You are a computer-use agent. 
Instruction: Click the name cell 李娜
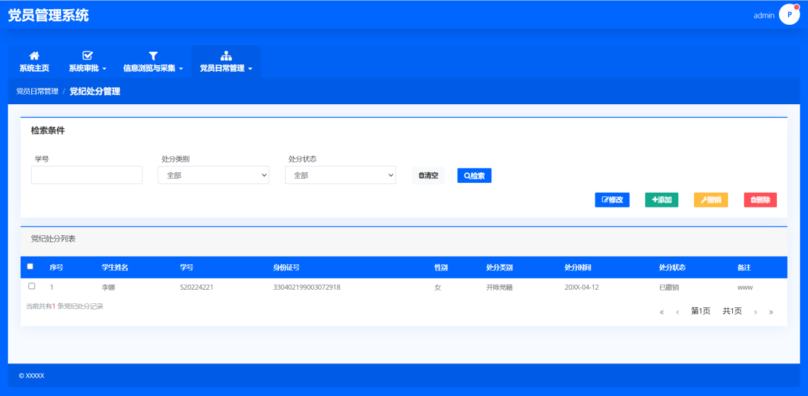tap(108, 288)
